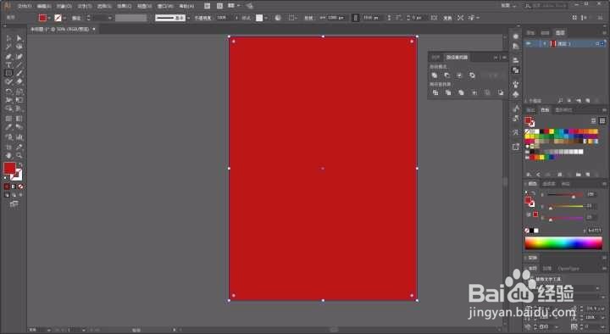610x334 pixels.
Task: Set paint mode to None in toolbox
Action: pyautogui.click(x=20, y=186)
